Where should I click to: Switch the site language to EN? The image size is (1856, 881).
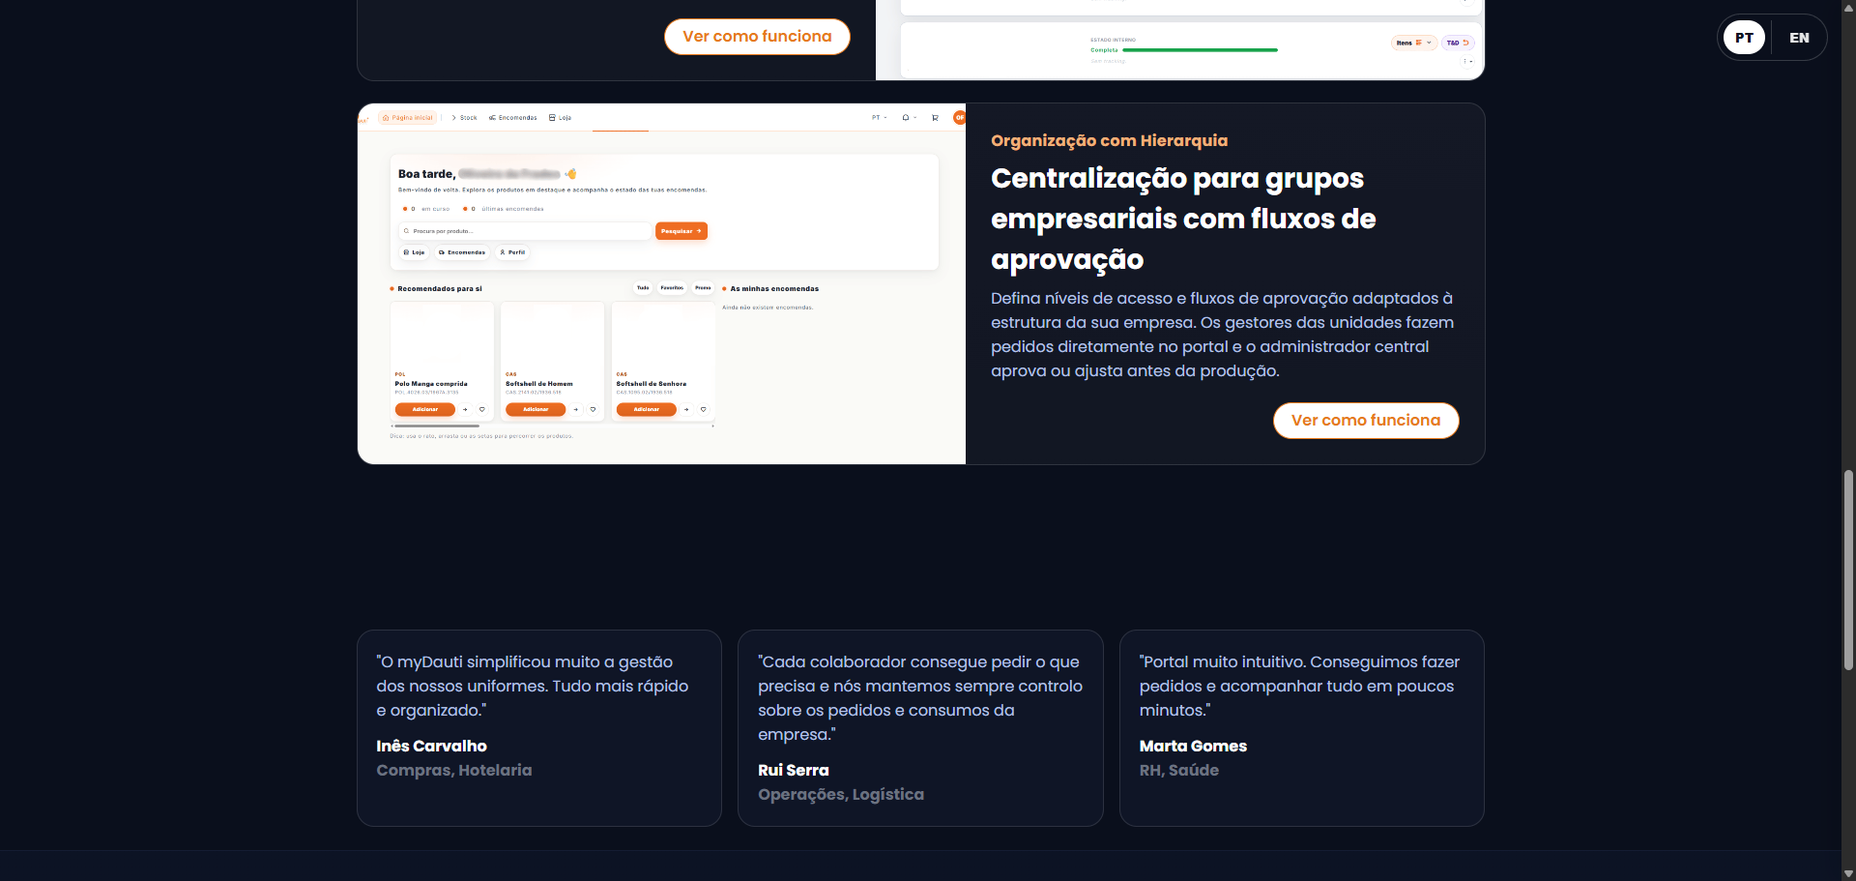[1799, 38]
